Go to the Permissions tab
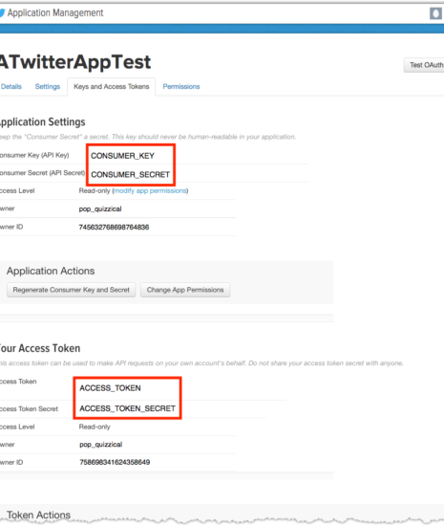Viewport: 444px width, 526px height. tap(181, 86)
